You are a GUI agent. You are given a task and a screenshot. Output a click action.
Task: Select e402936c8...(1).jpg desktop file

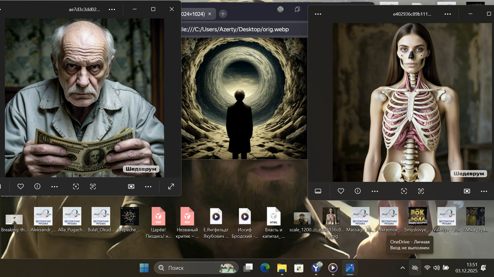pyautogui.click(x=331, y=223)
